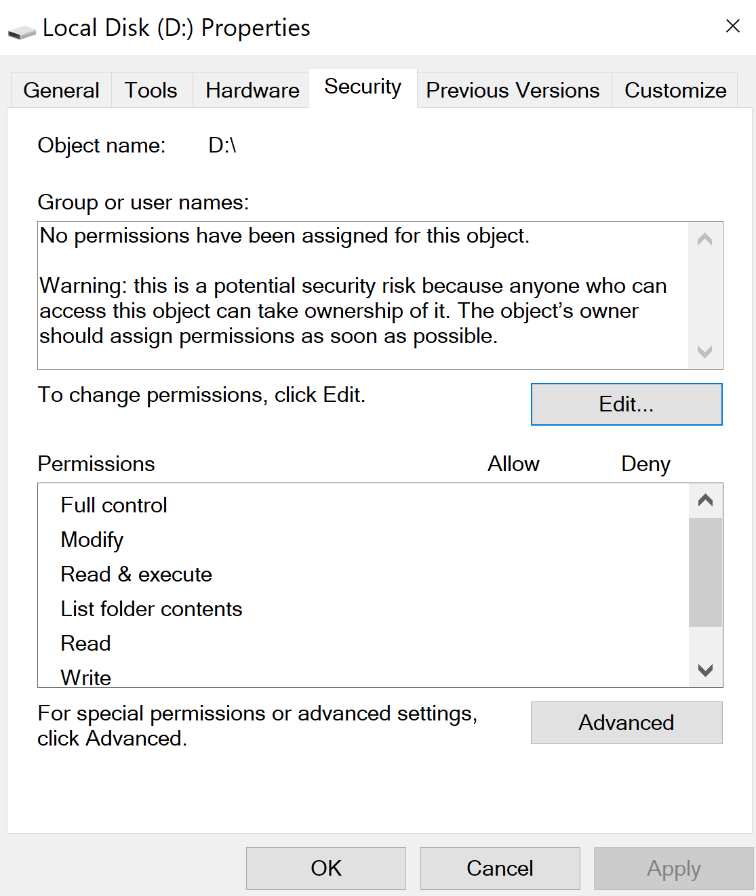Viewport: 756px width, 896px height.
Task: Click the up arrow in group names box
Action: point(704,239)
